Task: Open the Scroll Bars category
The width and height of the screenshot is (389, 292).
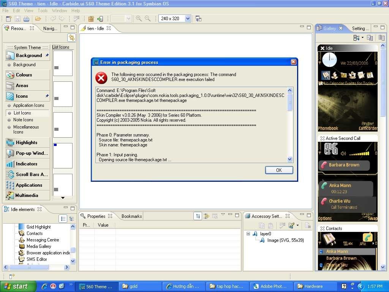Action: click(27, 174)
